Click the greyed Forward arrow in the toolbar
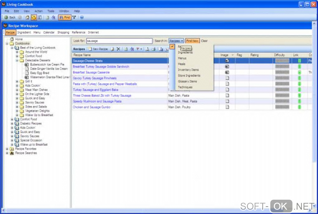 (x=20, y=18)
